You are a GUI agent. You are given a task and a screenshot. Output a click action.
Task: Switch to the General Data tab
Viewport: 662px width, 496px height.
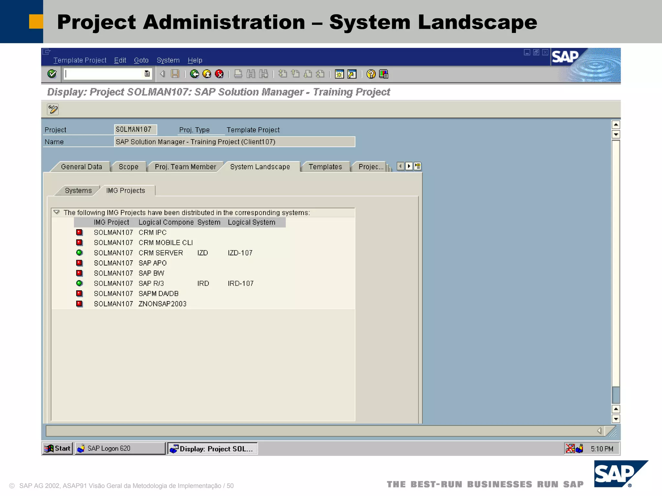(x=81, y=167)
